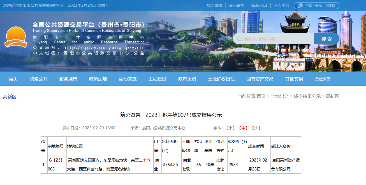Set font size to large 【大】

click(x=256, y=128)
